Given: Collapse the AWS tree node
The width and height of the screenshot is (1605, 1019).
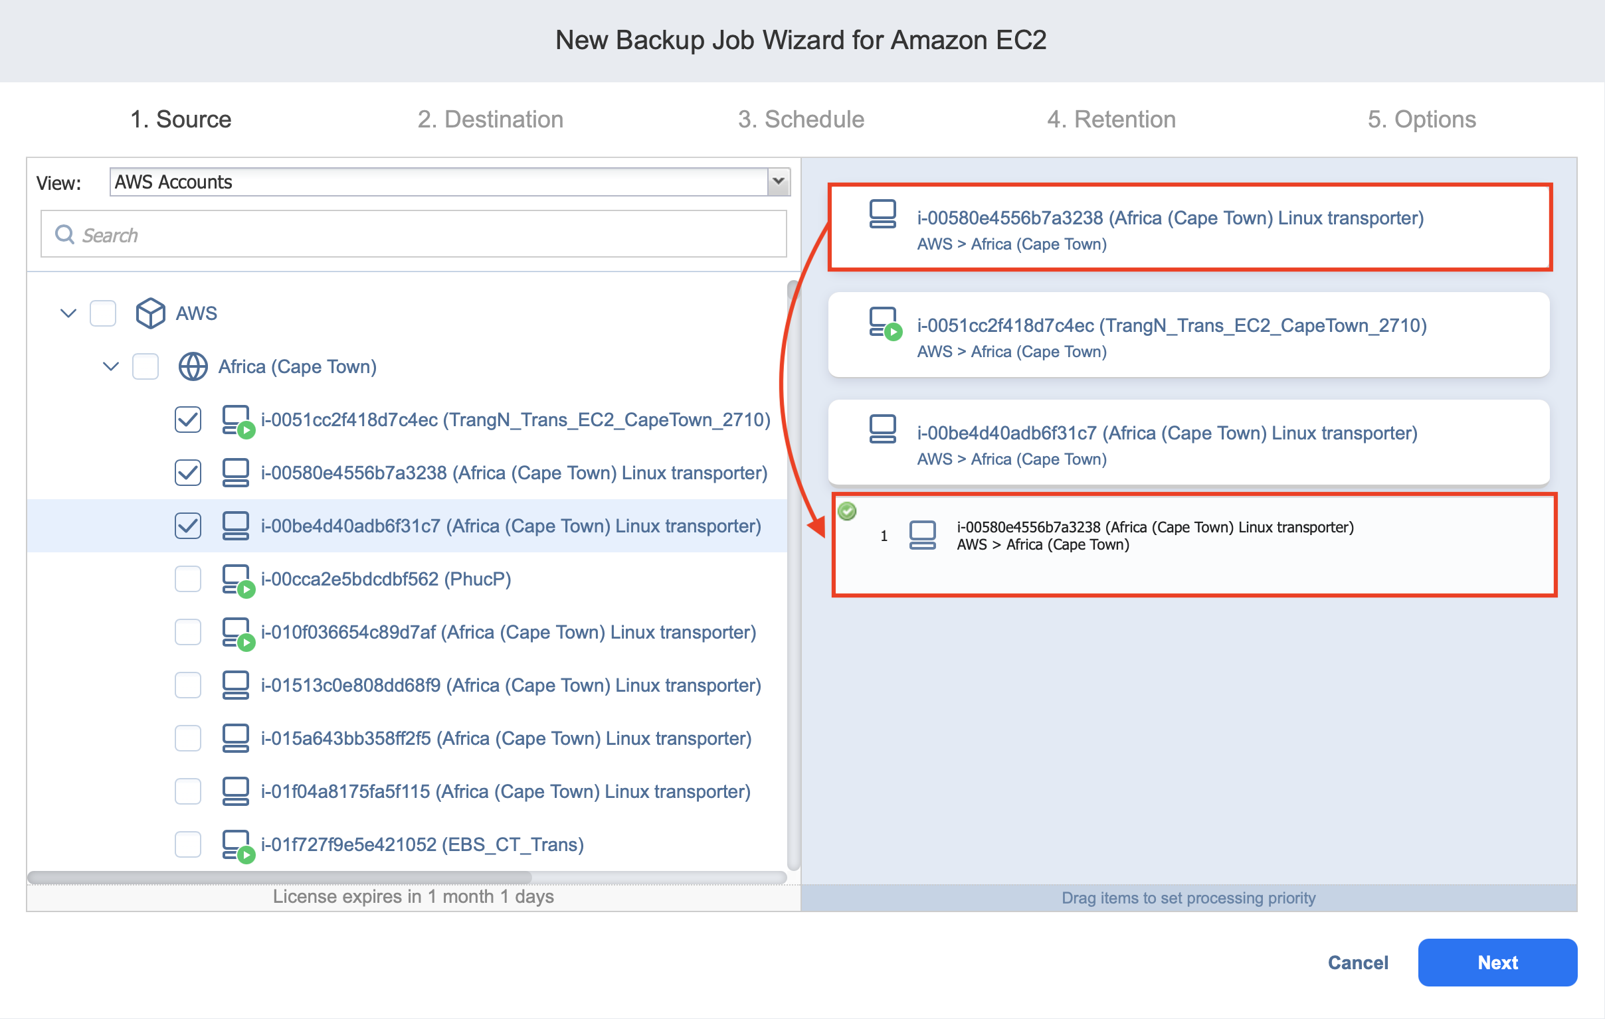Looking at the screenshot, I should [x=68, y=313].
